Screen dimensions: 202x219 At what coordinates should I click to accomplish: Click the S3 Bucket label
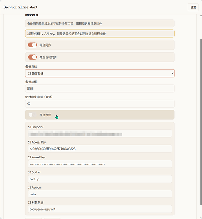coord(34,172)
